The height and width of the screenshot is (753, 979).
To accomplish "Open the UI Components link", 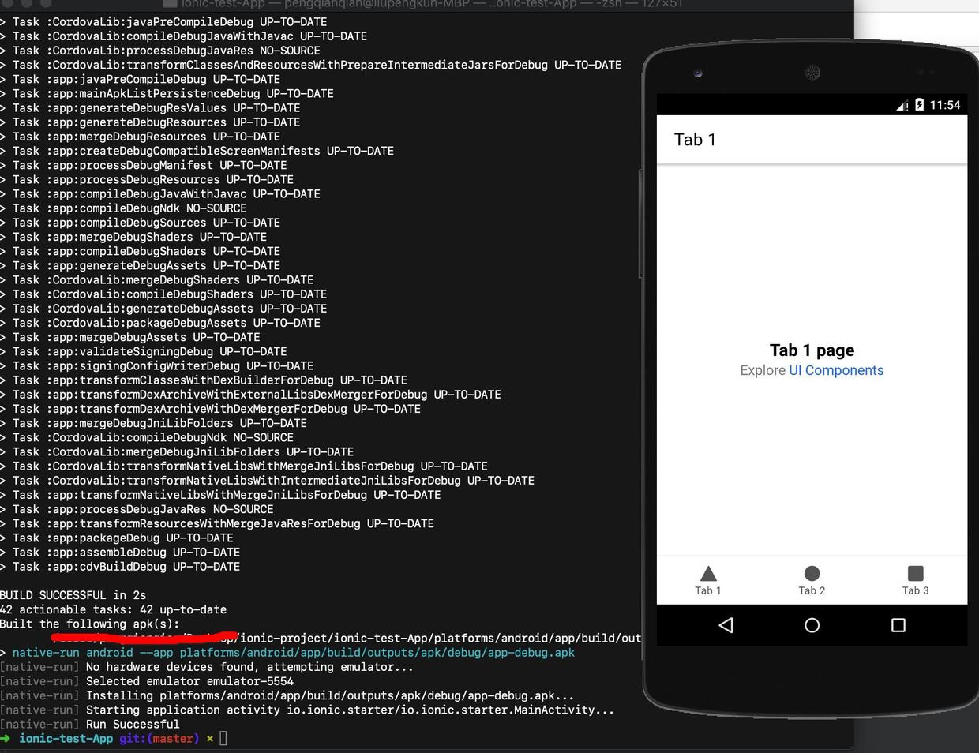I will (x=836, y=370).
